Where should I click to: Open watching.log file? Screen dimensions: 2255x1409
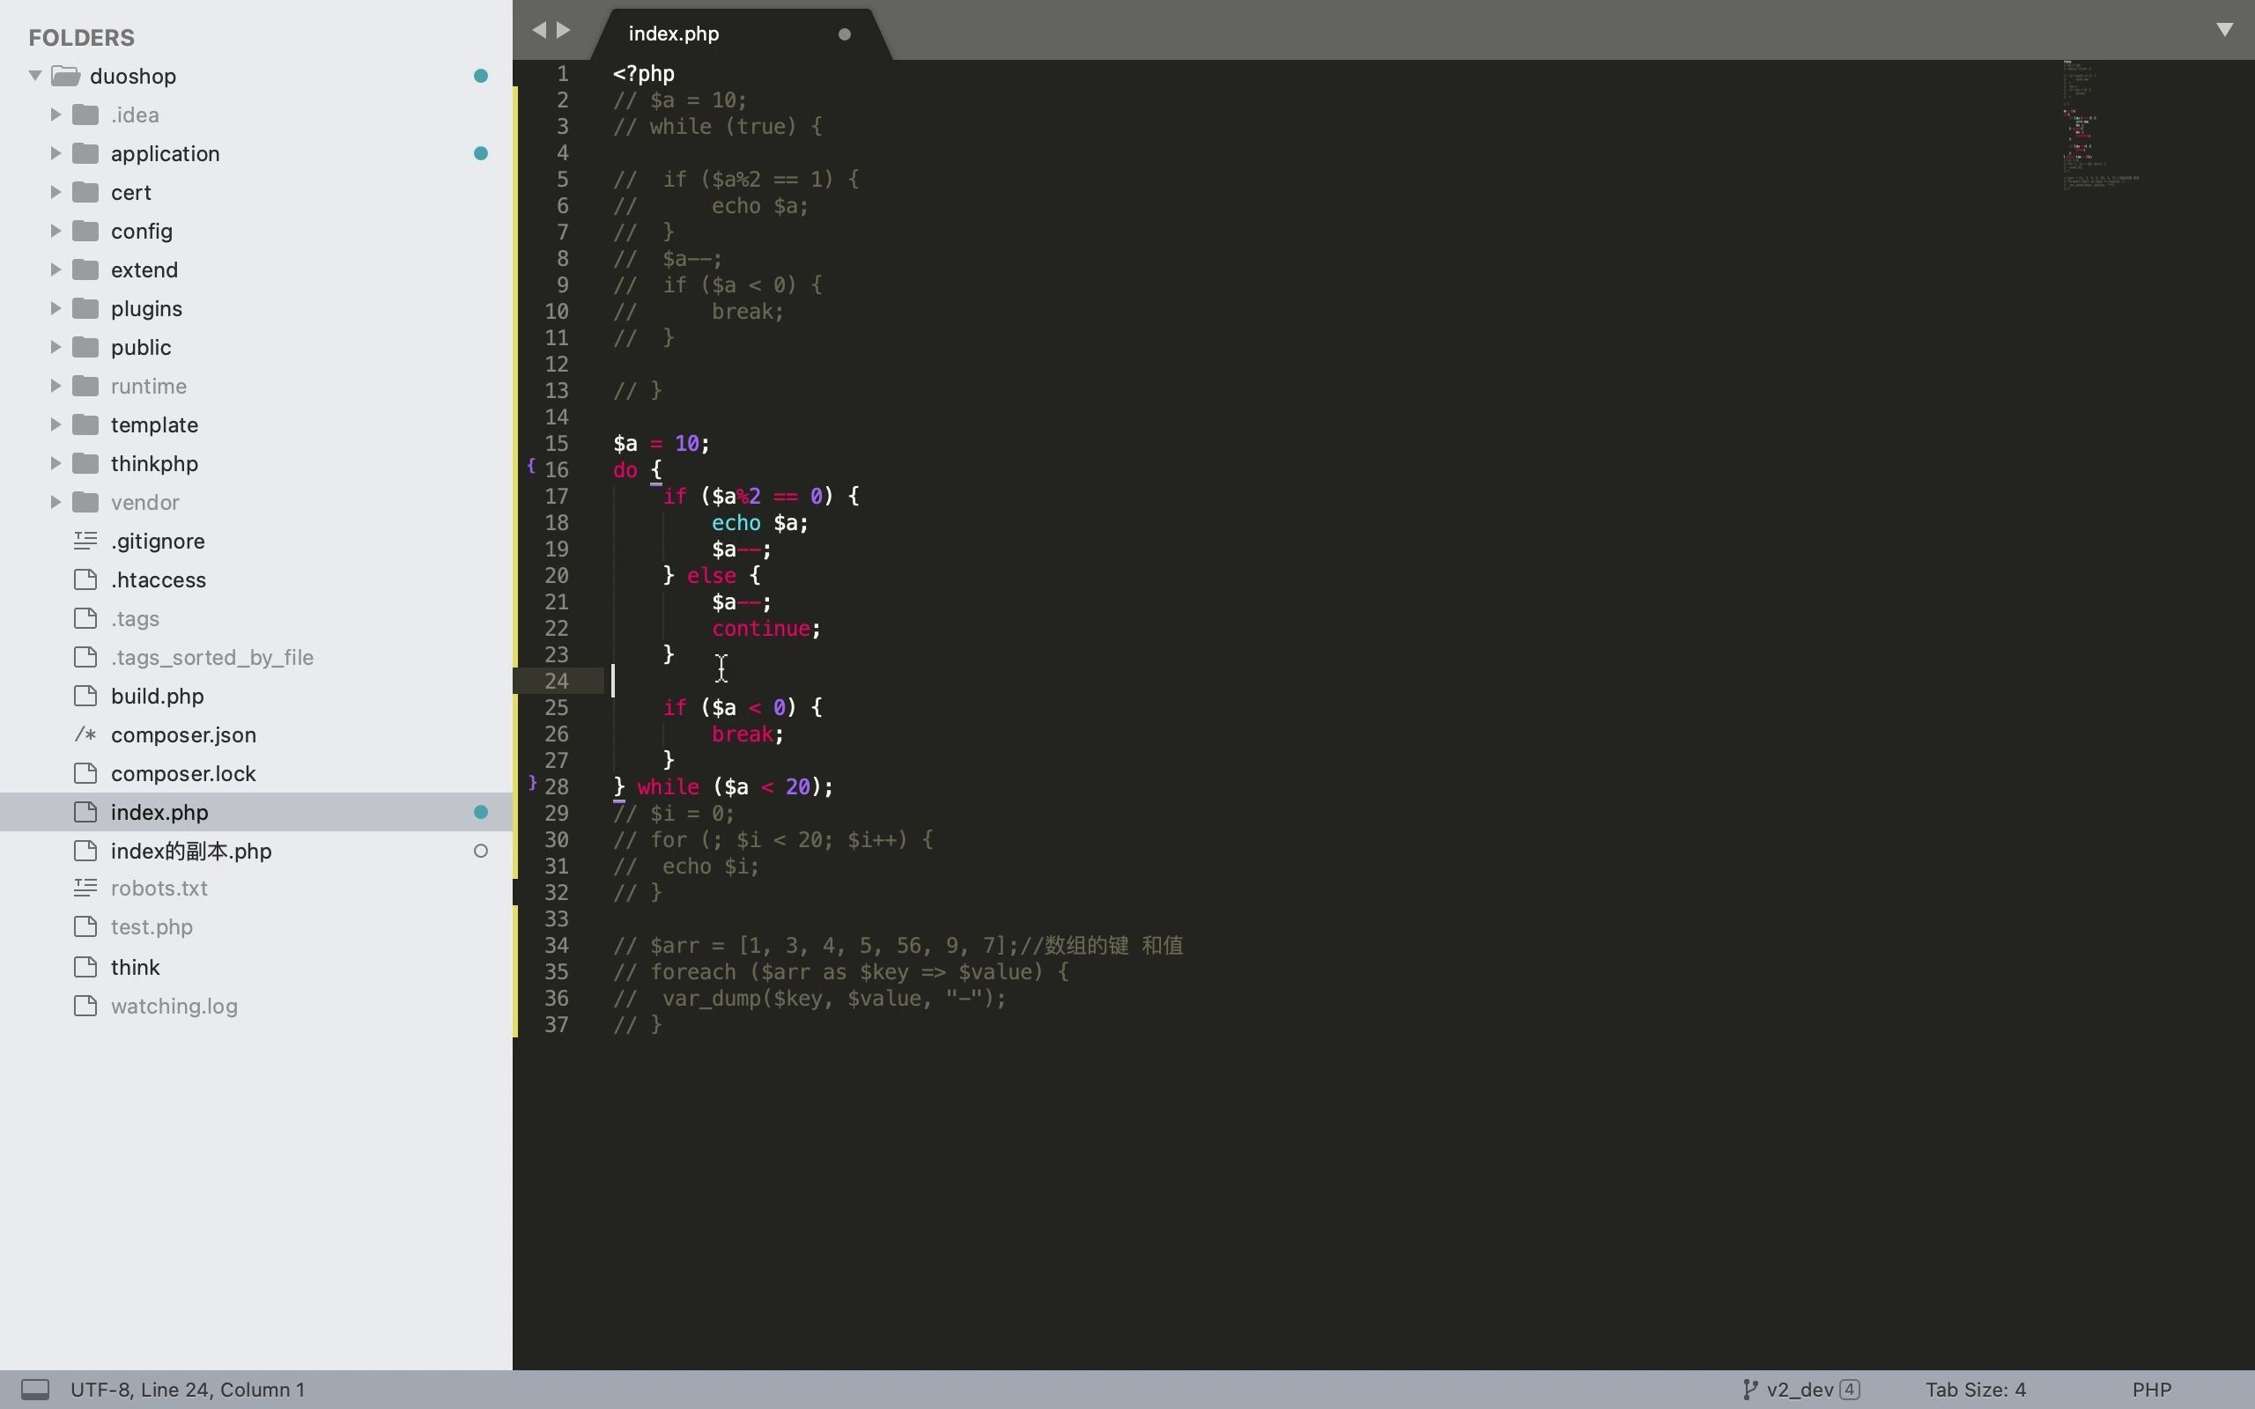(x=174, y=1007)
